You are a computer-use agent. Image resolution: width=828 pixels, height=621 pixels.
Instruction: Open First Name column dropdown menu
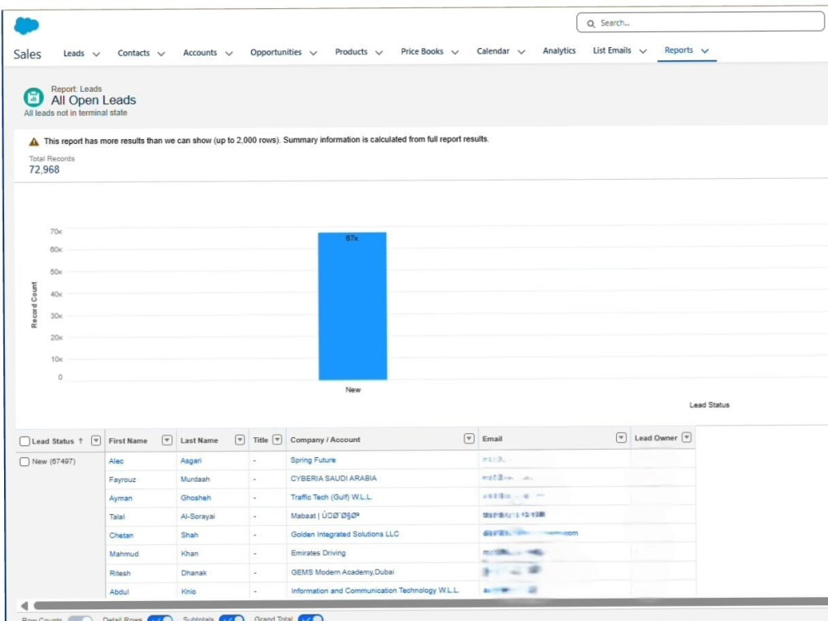point(167,440)
